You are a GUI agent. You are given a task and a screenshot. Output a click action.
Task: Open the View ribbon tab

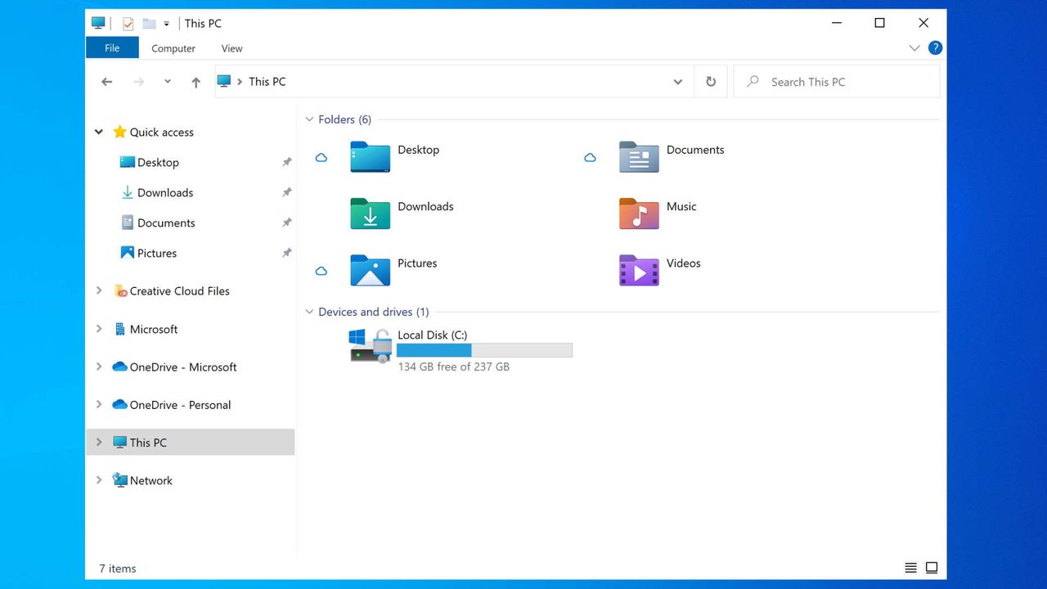231,48
